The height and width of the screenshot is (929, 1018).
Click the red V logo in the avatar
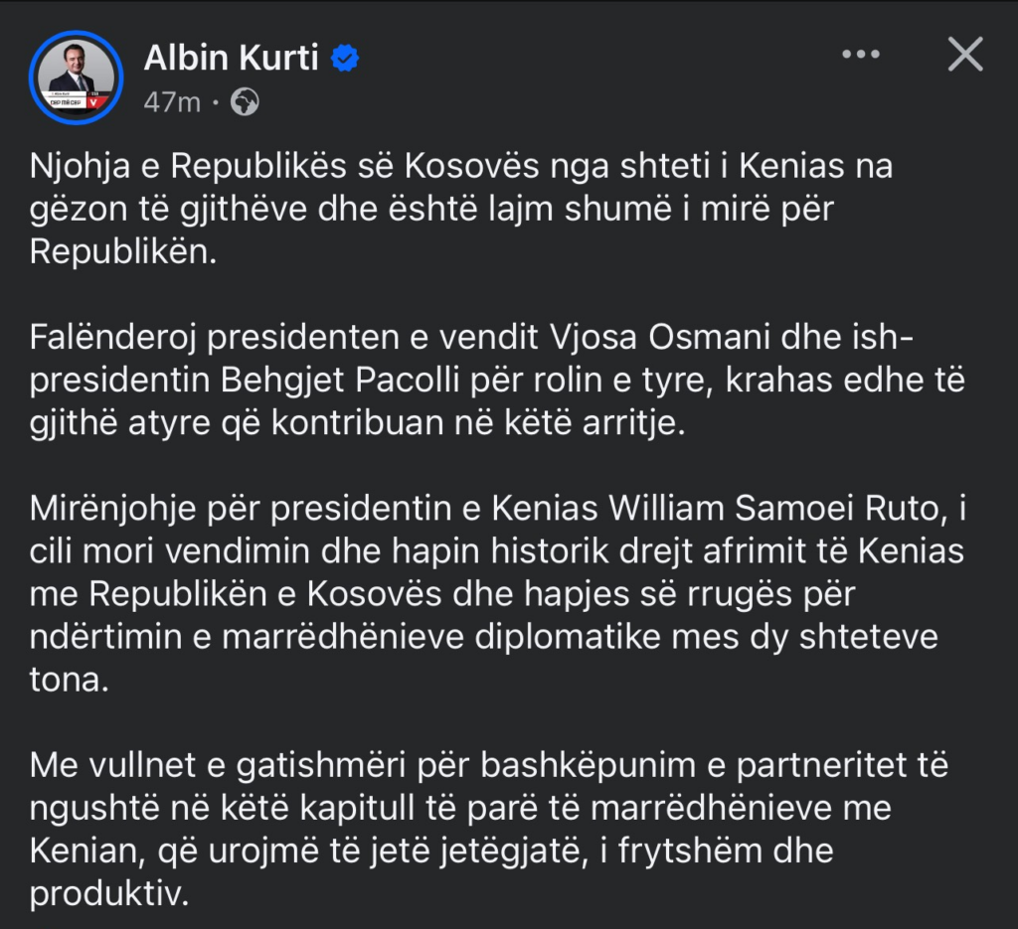coord(97,101)
